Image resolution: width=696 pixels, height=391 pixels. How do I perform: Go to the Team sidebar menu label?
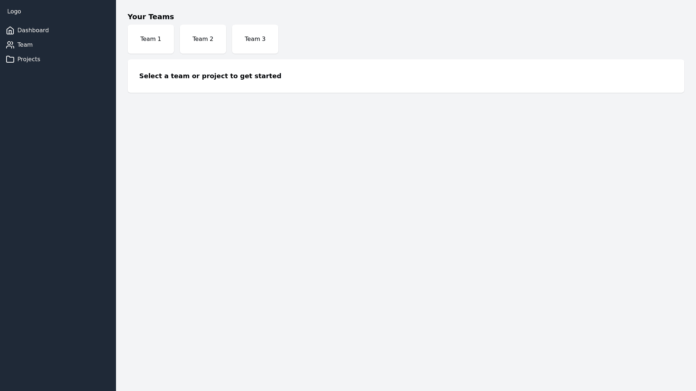[x=25, y=45]
